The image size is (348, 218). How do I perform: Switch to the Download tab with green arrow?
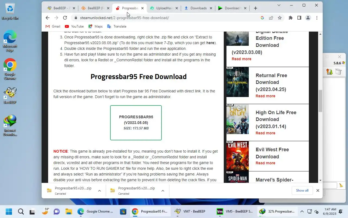coord(232,8)
